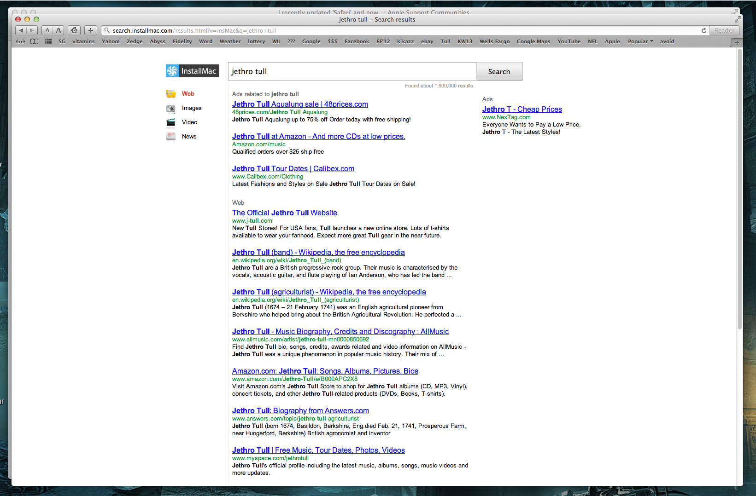Click the page vertical scrollbar

click(740, 189)
